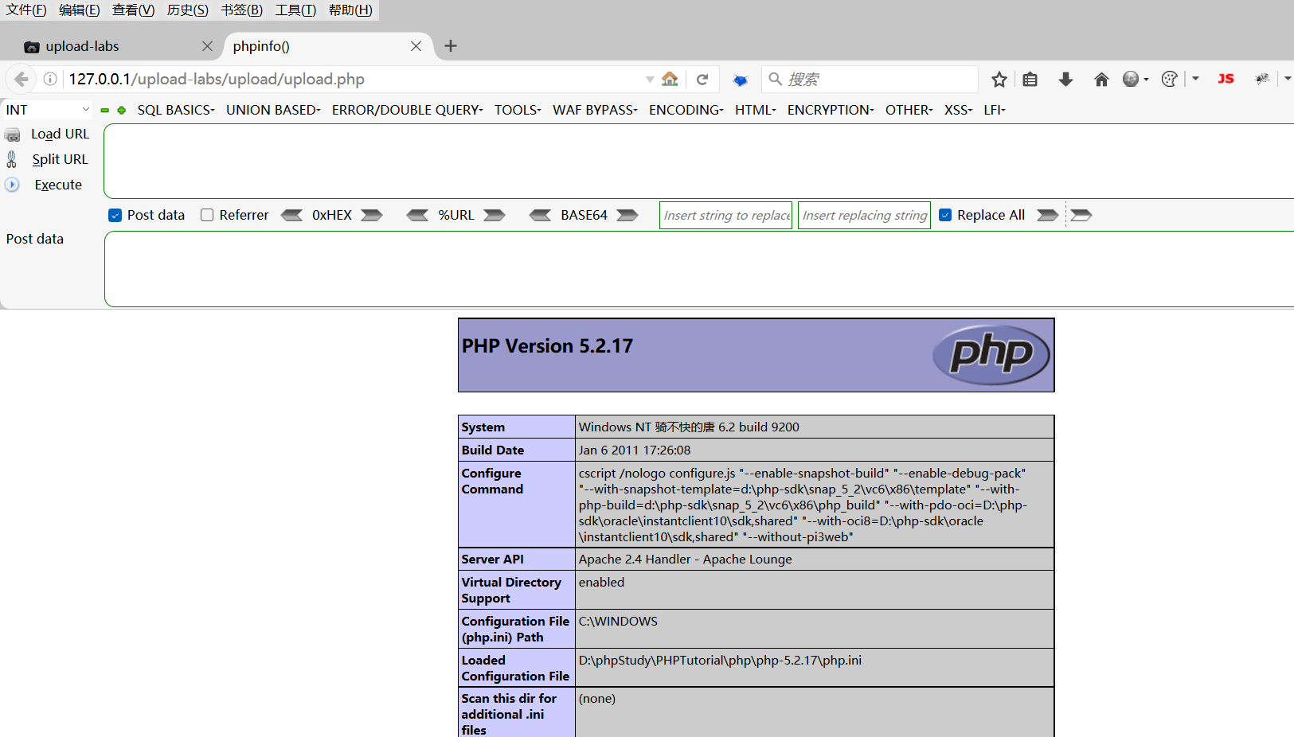Open the 历史(S) menu
The width and height of the screenshot is (1294, 737).
pyautogui.click(x=188, y=10)
